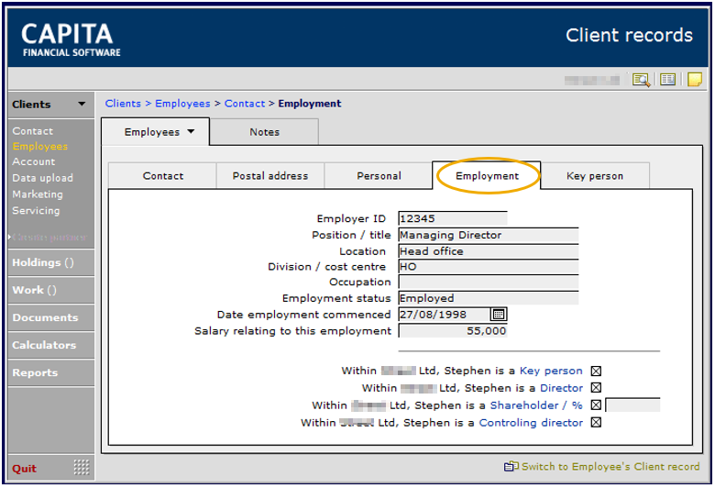
Task: Select Data upload in the sidebar
Action: click(43, 178)
